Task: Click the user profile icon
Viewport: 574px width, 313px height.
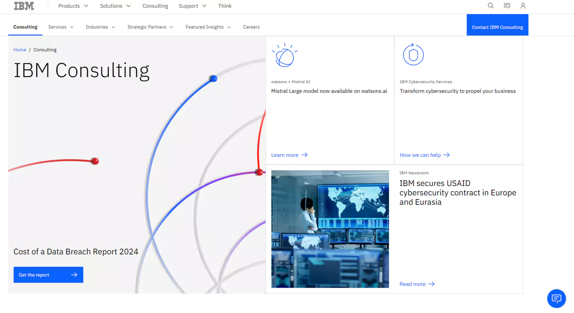Action: click(x=523, y=6)
